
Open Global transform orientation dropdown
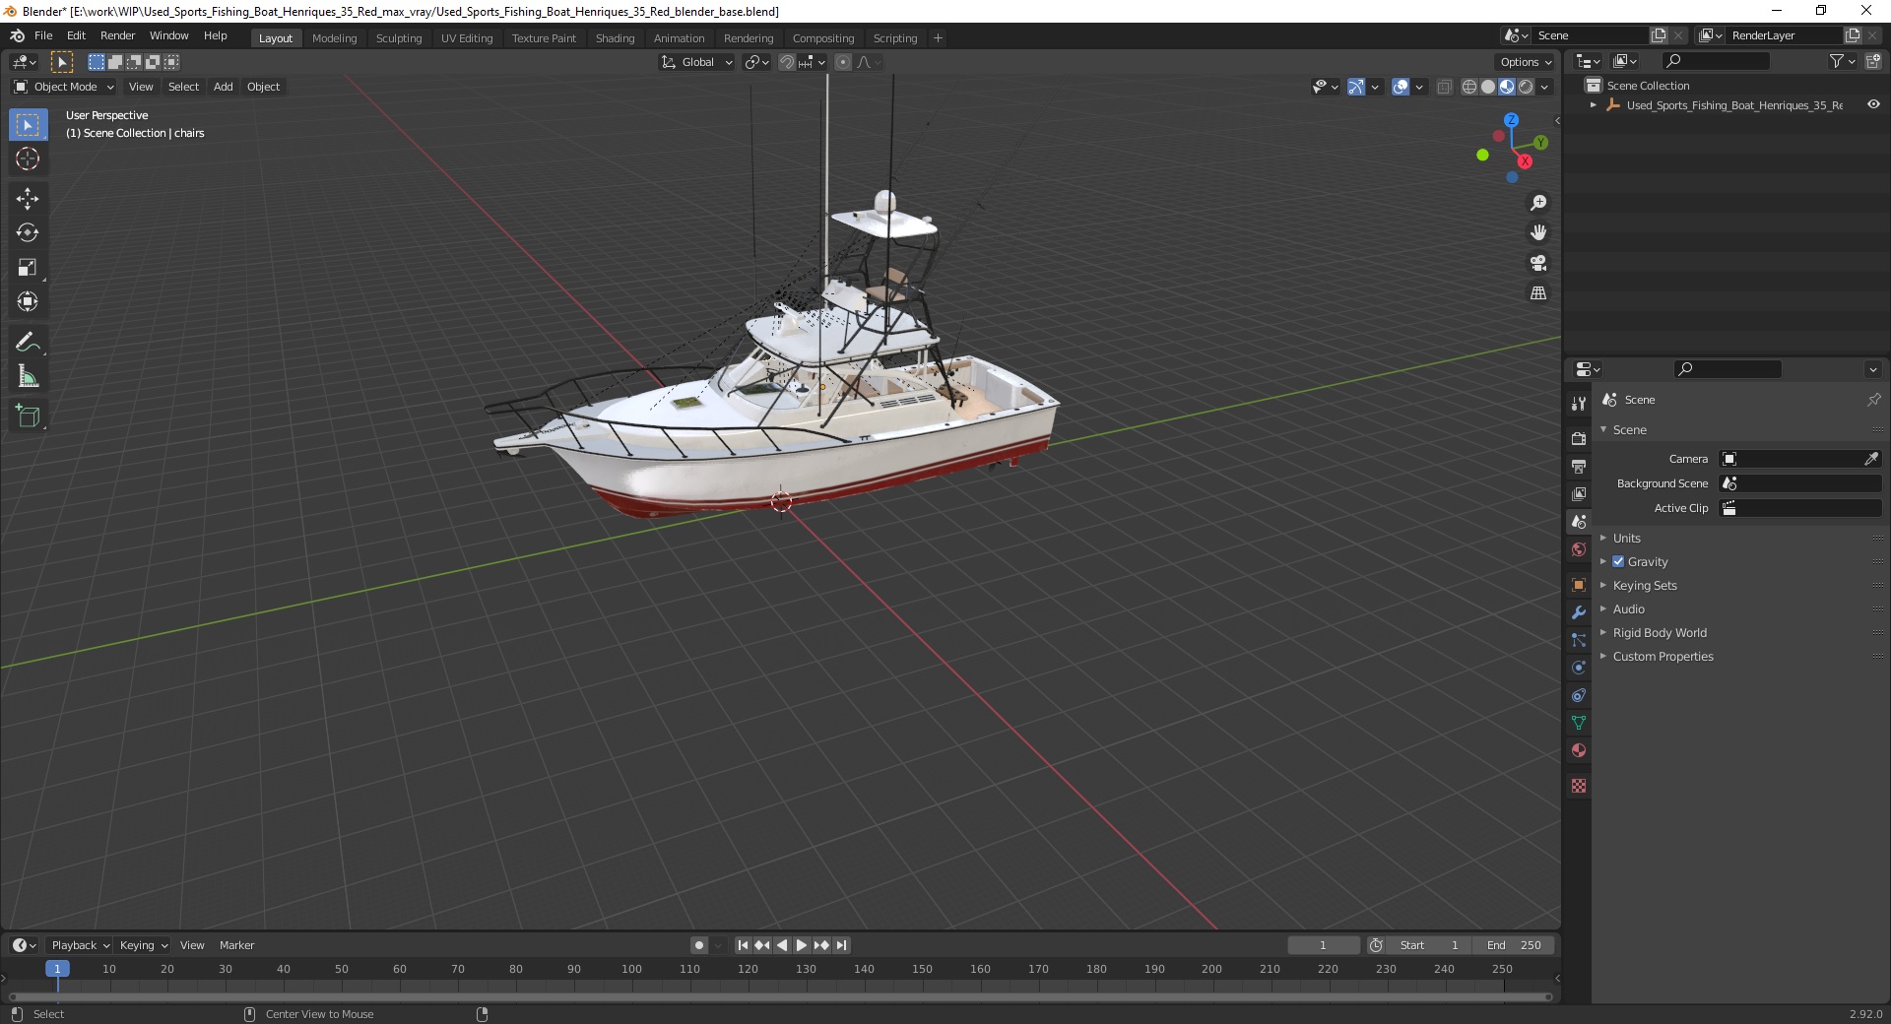[696, 62]
